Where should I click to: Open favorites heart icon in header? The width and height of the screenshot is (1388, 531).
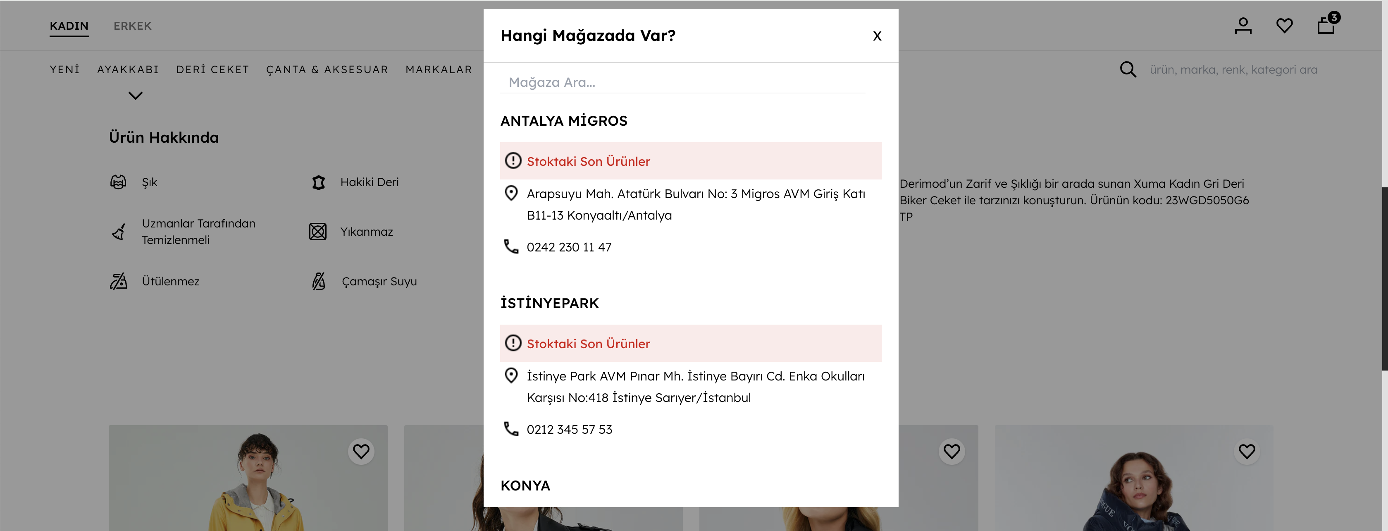click(x=1284, y=25)
